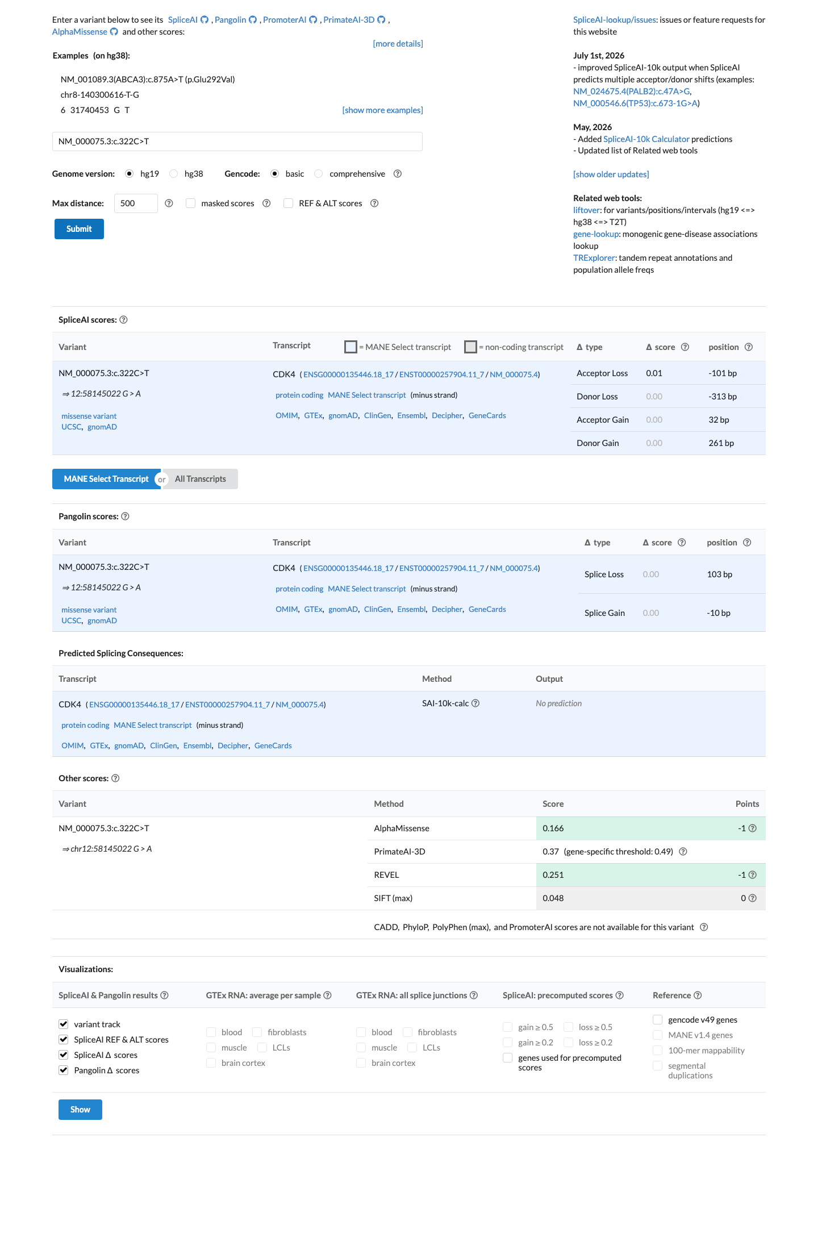Screen dimensions: 826x1250
Task: Open missense variant link in Pangolin row
Action: point(89,610)
